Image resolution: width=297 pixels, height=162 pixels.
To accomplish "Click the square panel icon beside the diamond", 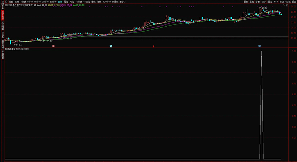I will coord(287,5).
